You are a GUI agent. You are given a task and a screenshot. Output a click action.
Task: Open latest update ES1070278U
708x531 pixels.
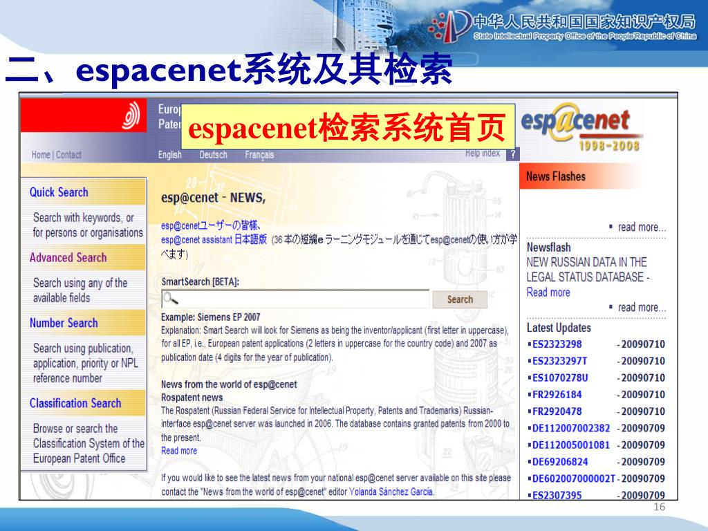[560, 378]
